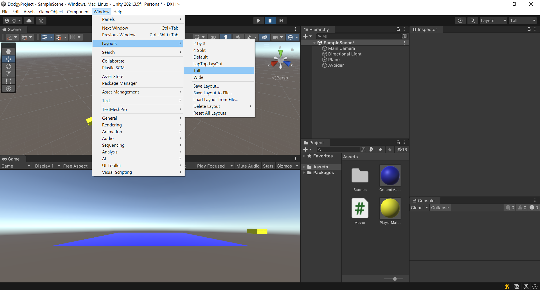Click search by label icon in Project

(x=381, y=150)
